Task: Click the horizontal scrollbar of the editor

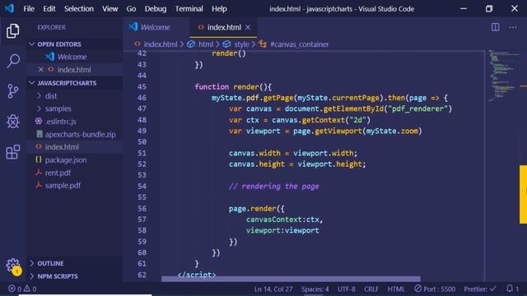Action: 291,279
